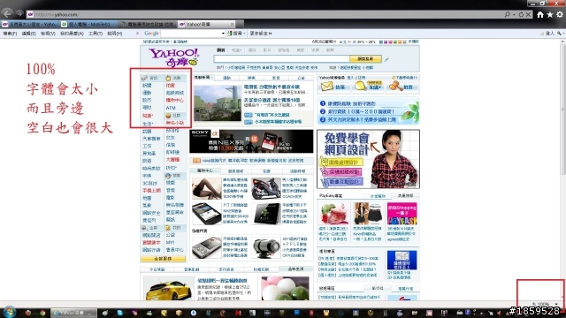Image resolution: width=566 pixels, height=318 pixels.
Task: Click the search magnifier in the address bar
Action: 507,14
